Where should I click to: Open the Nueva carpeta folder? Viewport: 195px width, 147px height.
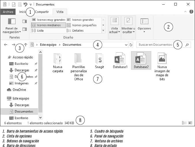(58, 59)
